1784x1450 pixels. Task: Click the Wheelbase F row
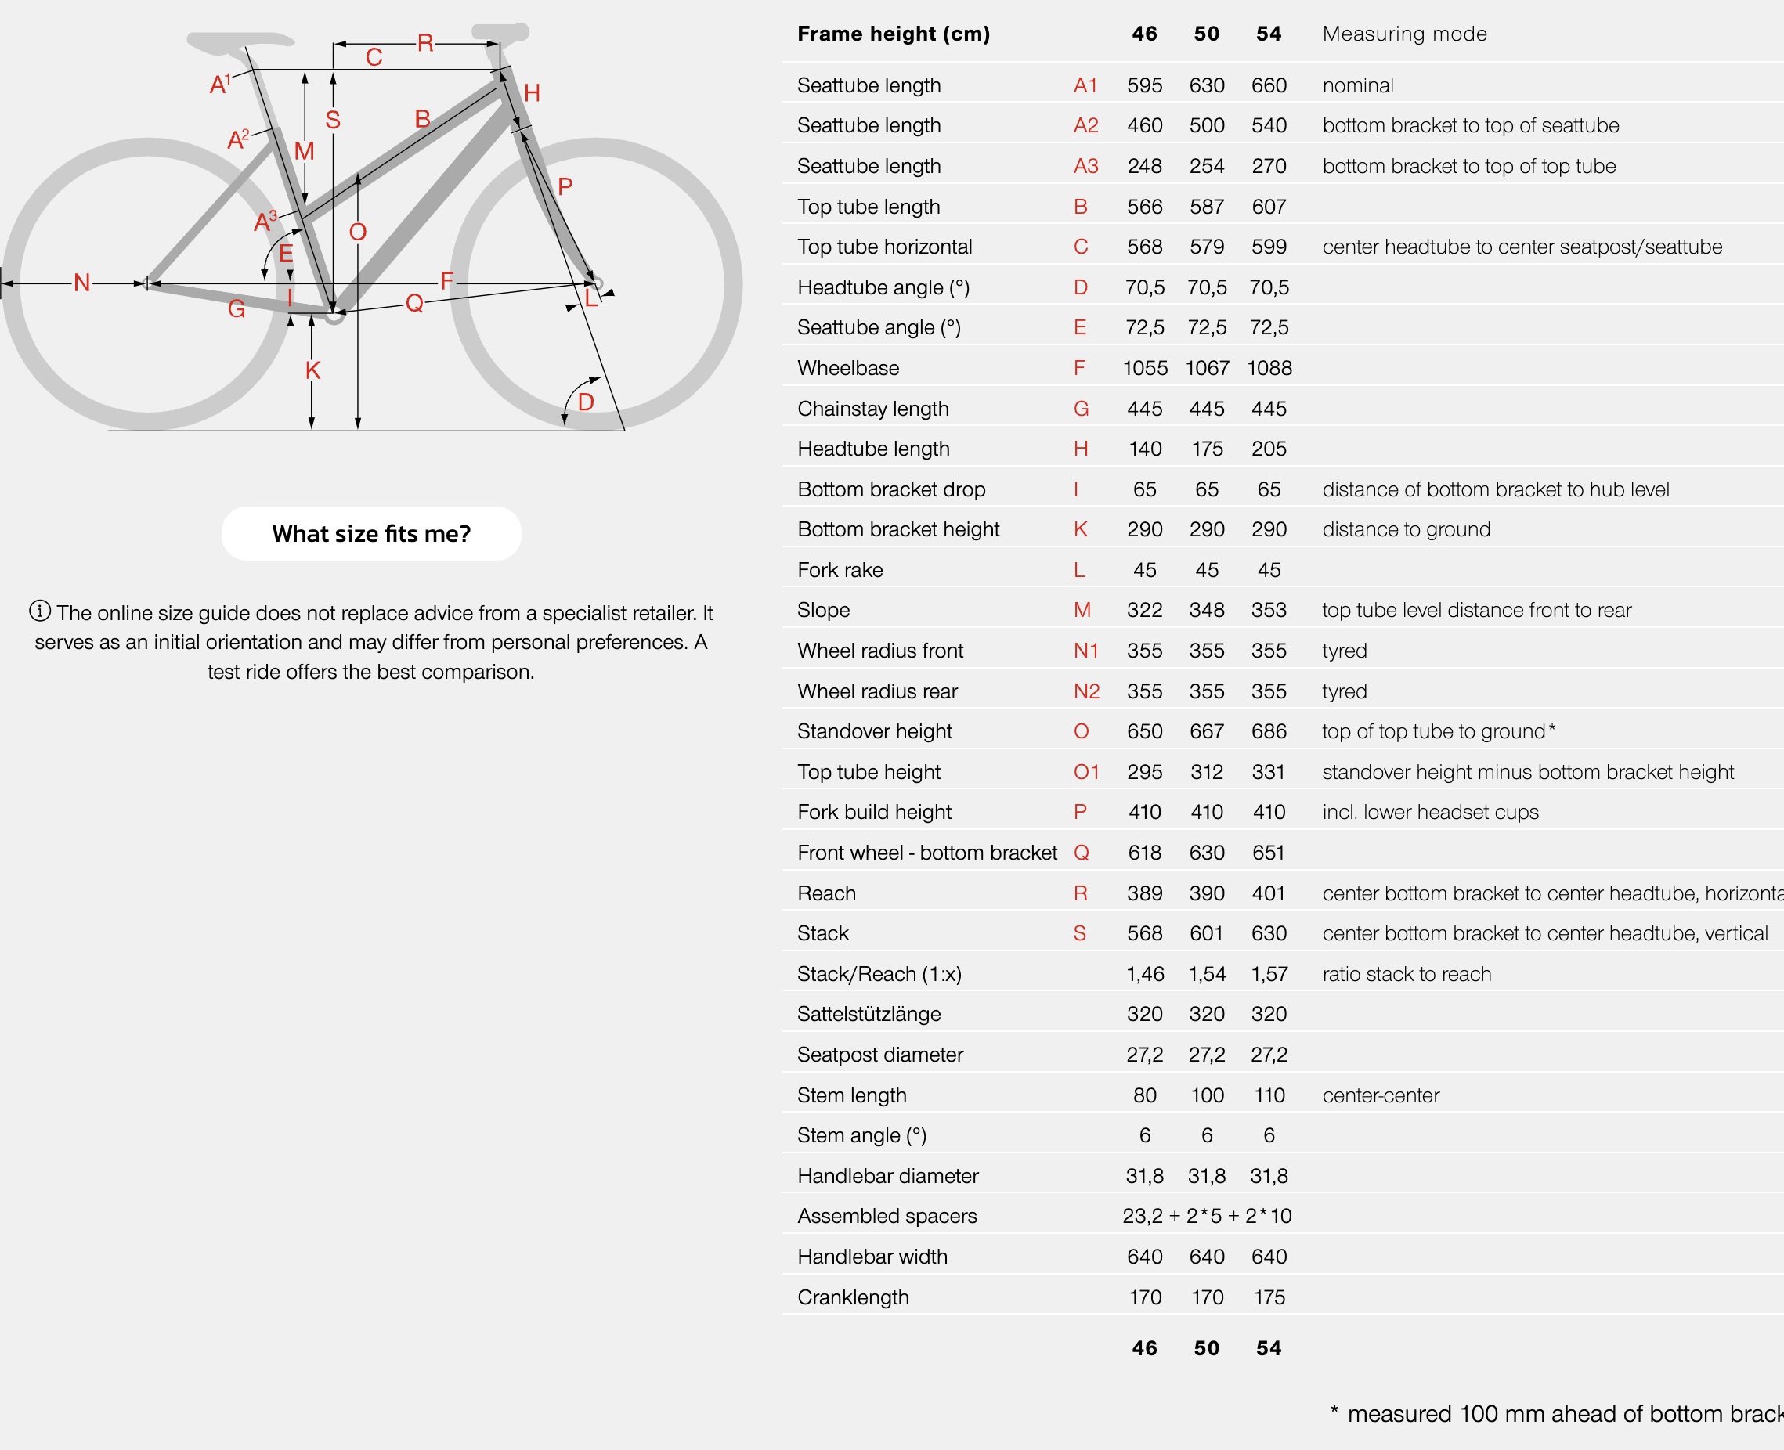click(1283, 367)
